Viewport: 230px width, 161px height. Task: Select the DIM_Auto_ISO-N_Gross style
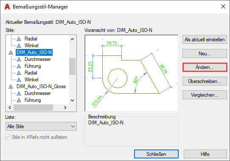point(41,86)
